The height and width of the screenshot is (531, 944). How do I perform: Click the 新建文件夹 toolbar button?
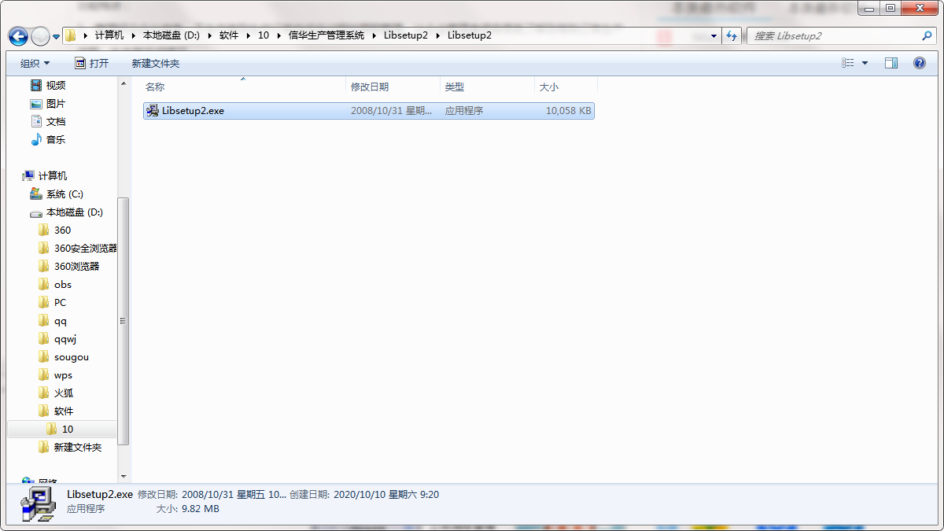tap(156, 63)
